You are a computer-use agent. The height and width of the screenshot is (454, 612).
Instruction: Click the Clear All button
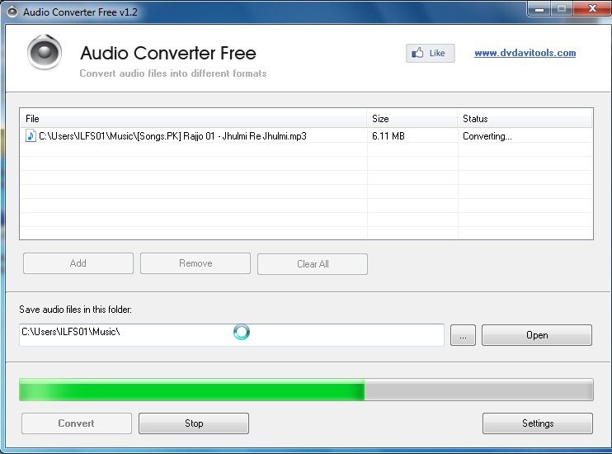point(313,264)
